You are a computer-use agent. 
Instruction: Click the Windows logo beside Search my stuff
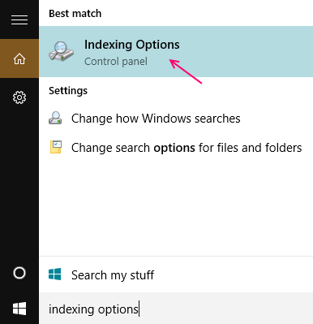click(55, 274)
